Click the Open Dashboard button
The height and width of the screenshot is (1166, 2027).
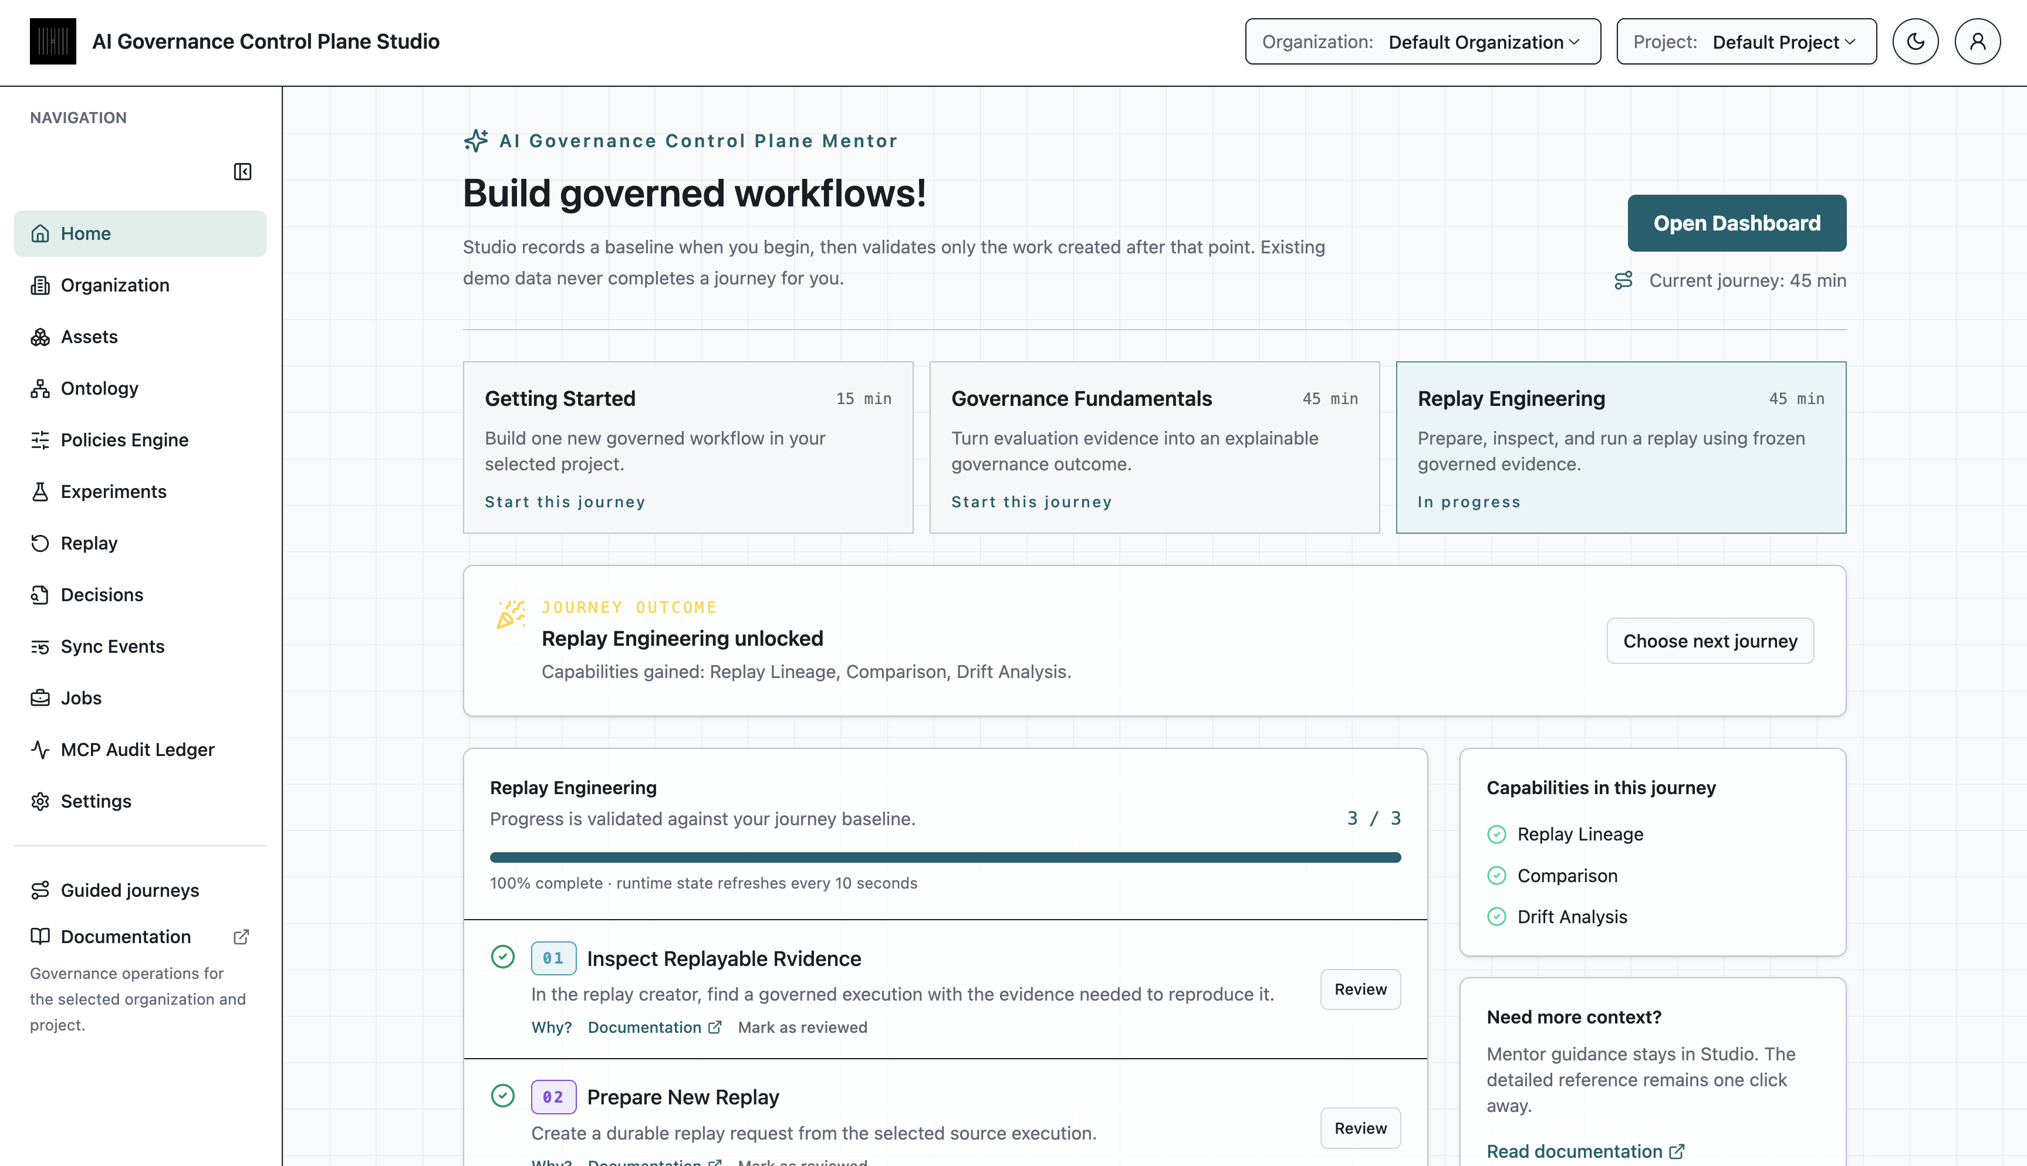click(x=1736, y=223)
